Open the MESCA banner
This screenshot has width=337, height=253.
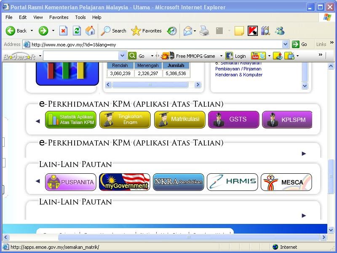pyautogui.click(x=286, y=182)
